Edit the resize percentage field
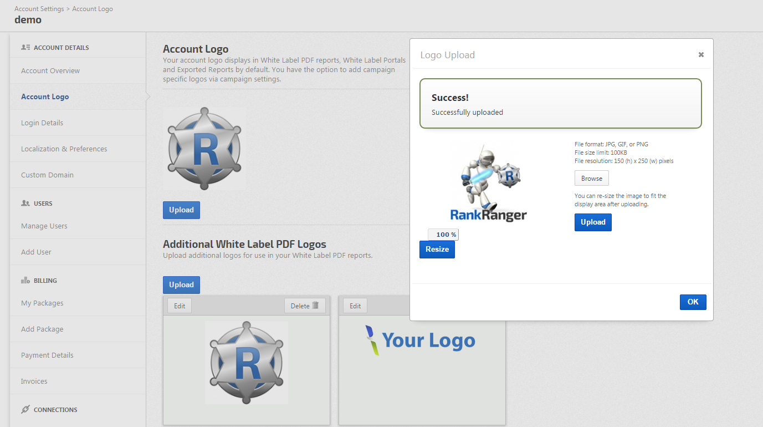Image resolution: width=763 pixels, height=427 pixels. point(443,235)
